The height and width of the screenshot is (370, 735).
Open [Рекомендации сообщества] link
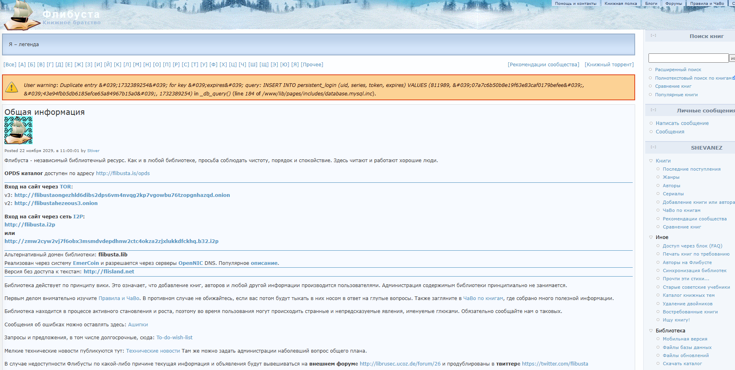543,65
